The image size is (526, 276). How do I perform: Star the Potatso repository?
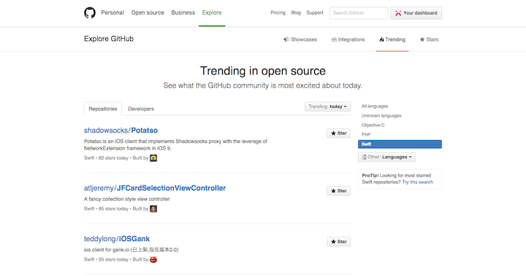pos(339,133)
